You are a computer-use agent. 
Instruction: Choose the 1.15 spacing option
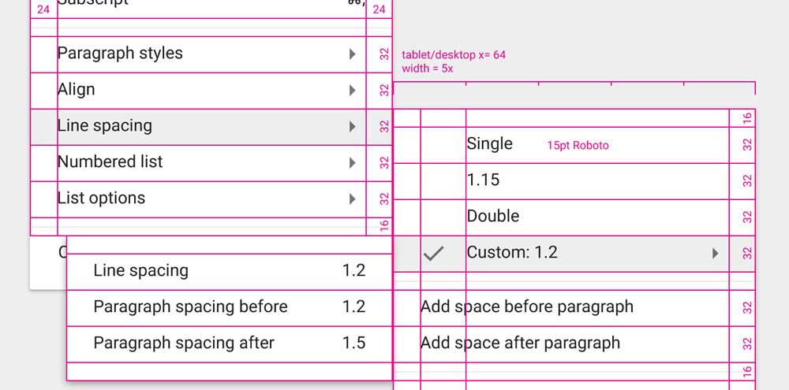(x=484, y=180)
